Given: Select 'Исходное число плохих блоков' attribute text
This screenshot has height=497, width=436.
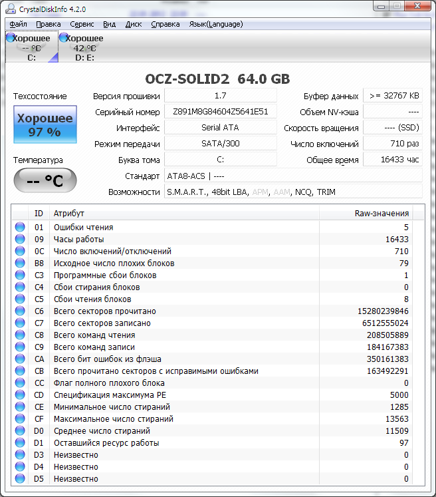Looking at the screenshot, I should coord(114,263).
